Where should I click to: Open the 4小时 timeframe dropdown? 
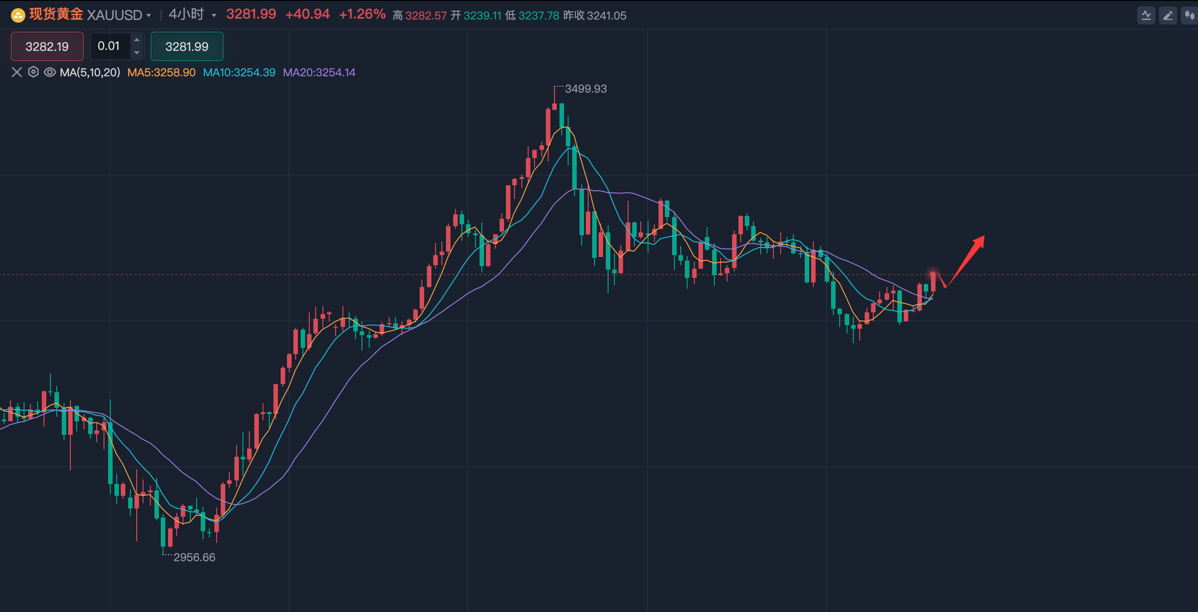click(x=214, y=15)
